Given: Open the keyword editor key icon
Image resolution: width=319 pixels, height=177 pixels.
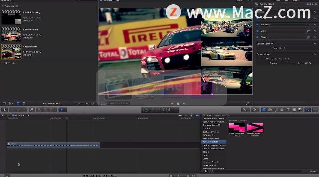Looking at the screenshot, I should [32, 110].
